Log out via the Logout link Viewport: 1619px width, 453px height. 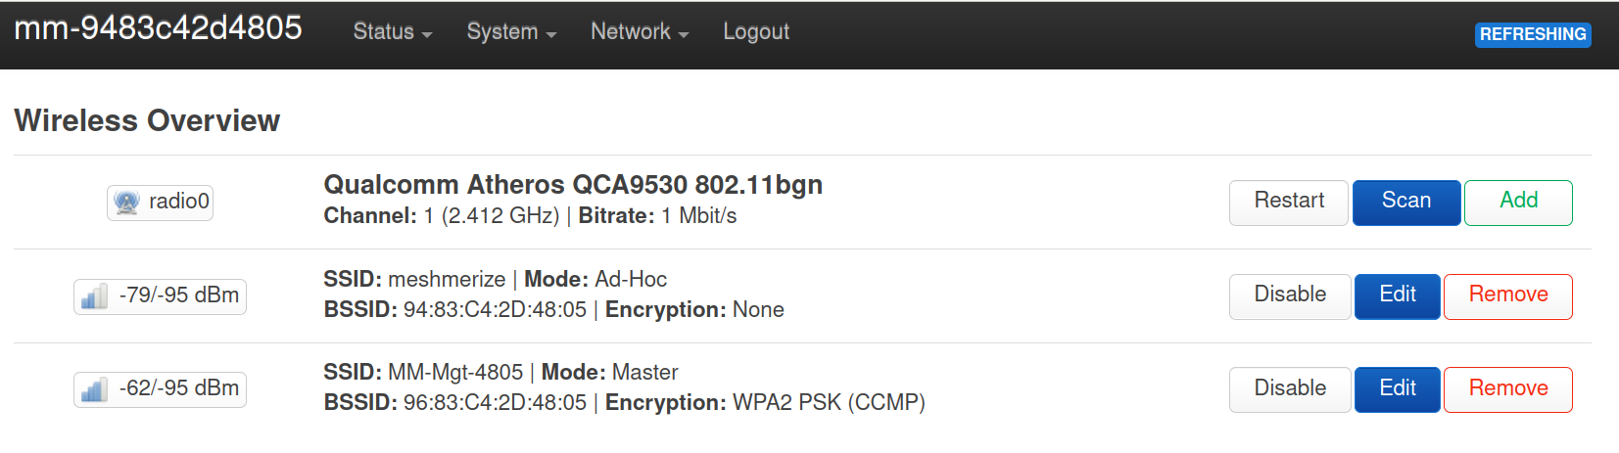click(756, 32)
